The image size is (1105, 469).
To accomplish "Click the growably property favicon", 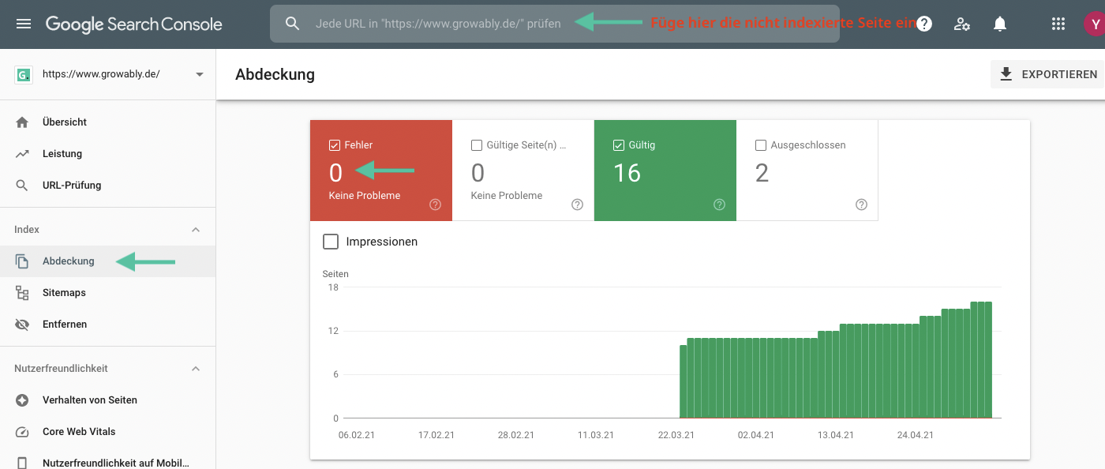I will coord(23,74).
